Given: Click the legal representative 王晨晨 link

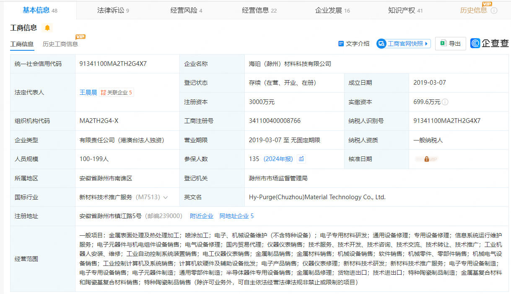Looking at the screenshot, I should 88,92.
